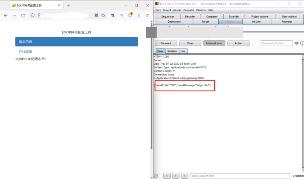This screenshot has width=304, height=179.
Task: Toggle the Intercept is on button
Action: 214,43
